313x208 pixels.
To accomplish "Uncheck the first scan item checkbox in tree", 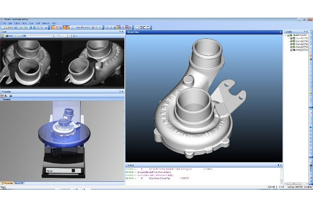I will tap(291, 38).
